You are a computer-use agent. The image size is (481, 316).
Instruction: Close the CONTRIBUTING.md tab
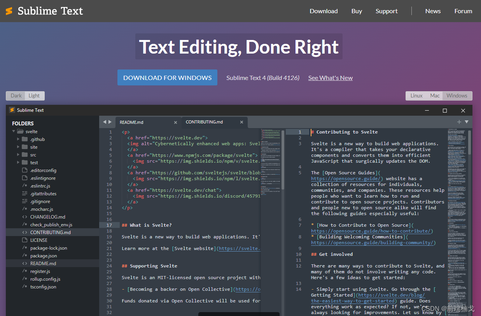241,122
